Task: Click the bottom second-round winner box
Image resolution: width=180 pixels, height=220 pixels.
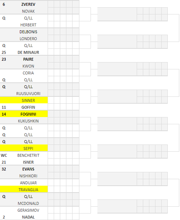Action: click(x=117, y=206)
